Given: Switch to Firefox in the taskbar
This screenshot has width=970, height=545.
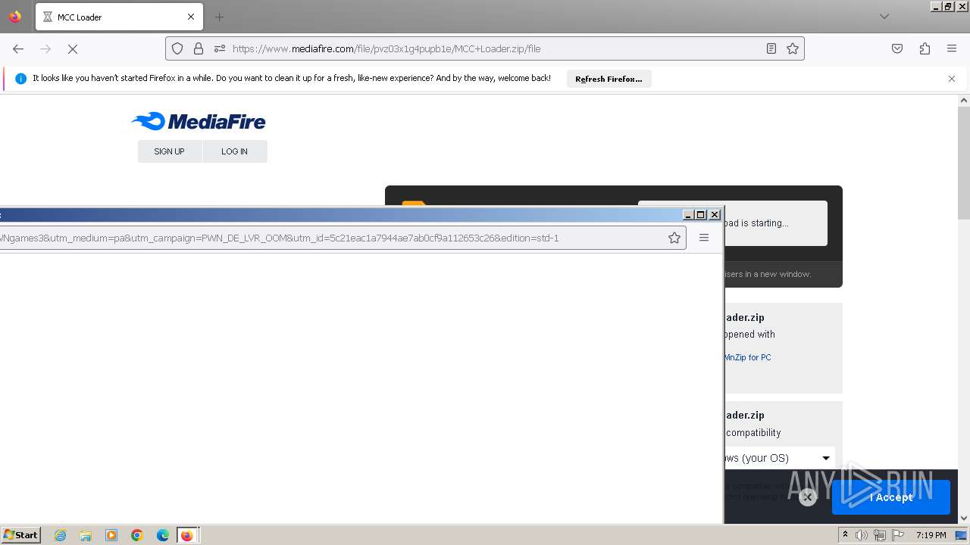Looking at the screenshot, I should pyautogui.click(x=187, y=535).
